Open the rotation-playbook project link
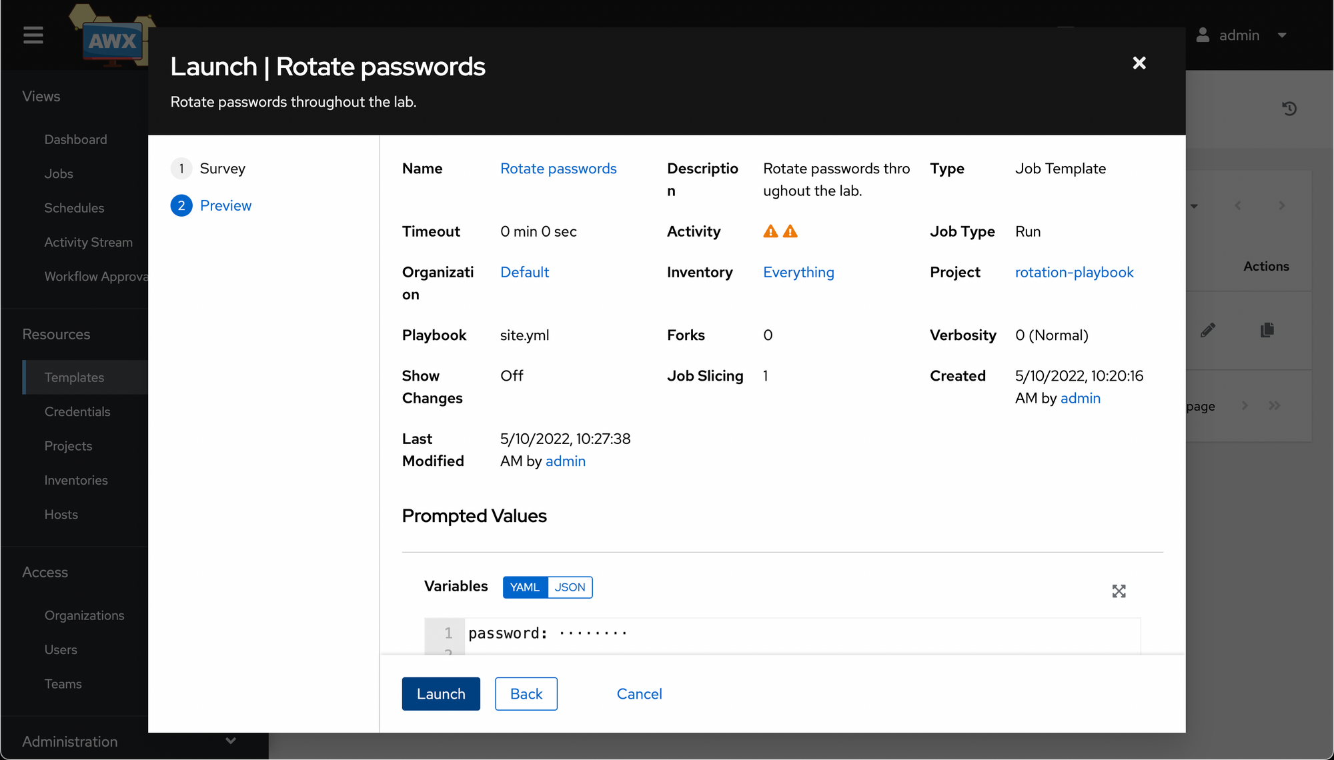Screen dimensions: 1334x760 click(1075, 272)
